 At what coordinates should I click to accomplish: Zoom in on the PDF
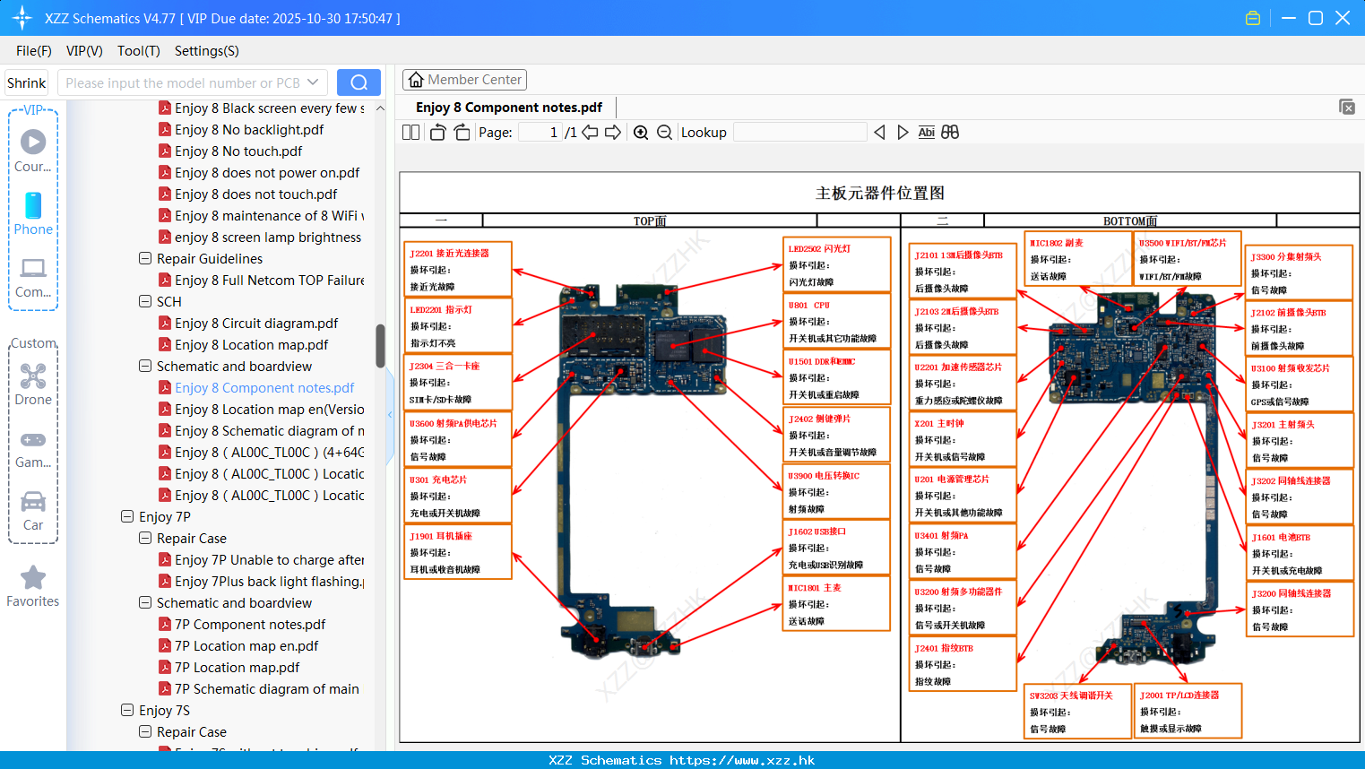coord(641,132)
